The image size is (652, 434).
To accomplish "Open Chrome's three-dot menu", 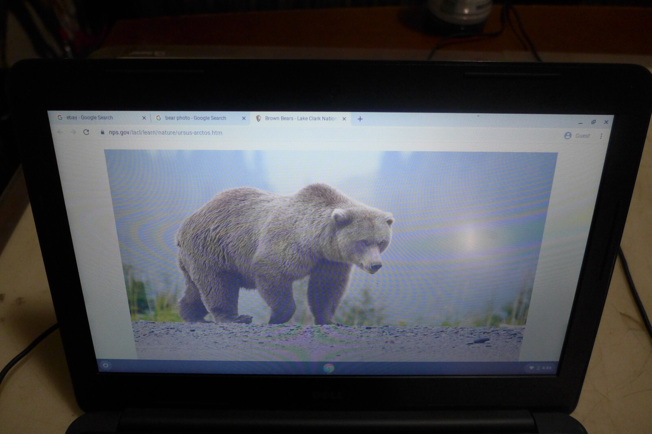I will point(601,136).
